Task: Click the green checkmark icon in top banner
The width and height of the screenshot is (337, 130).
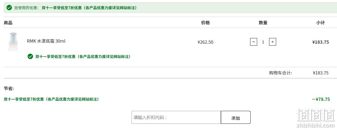Action: (x=9, y=8)
